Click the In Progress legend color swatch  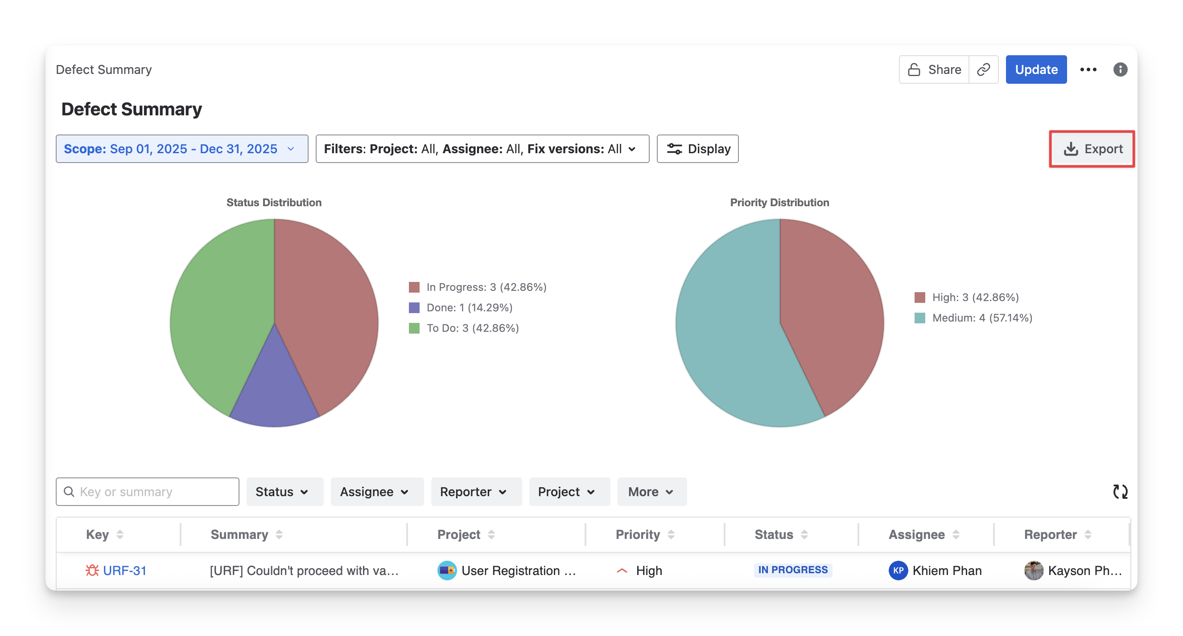(x=414, y=287)
